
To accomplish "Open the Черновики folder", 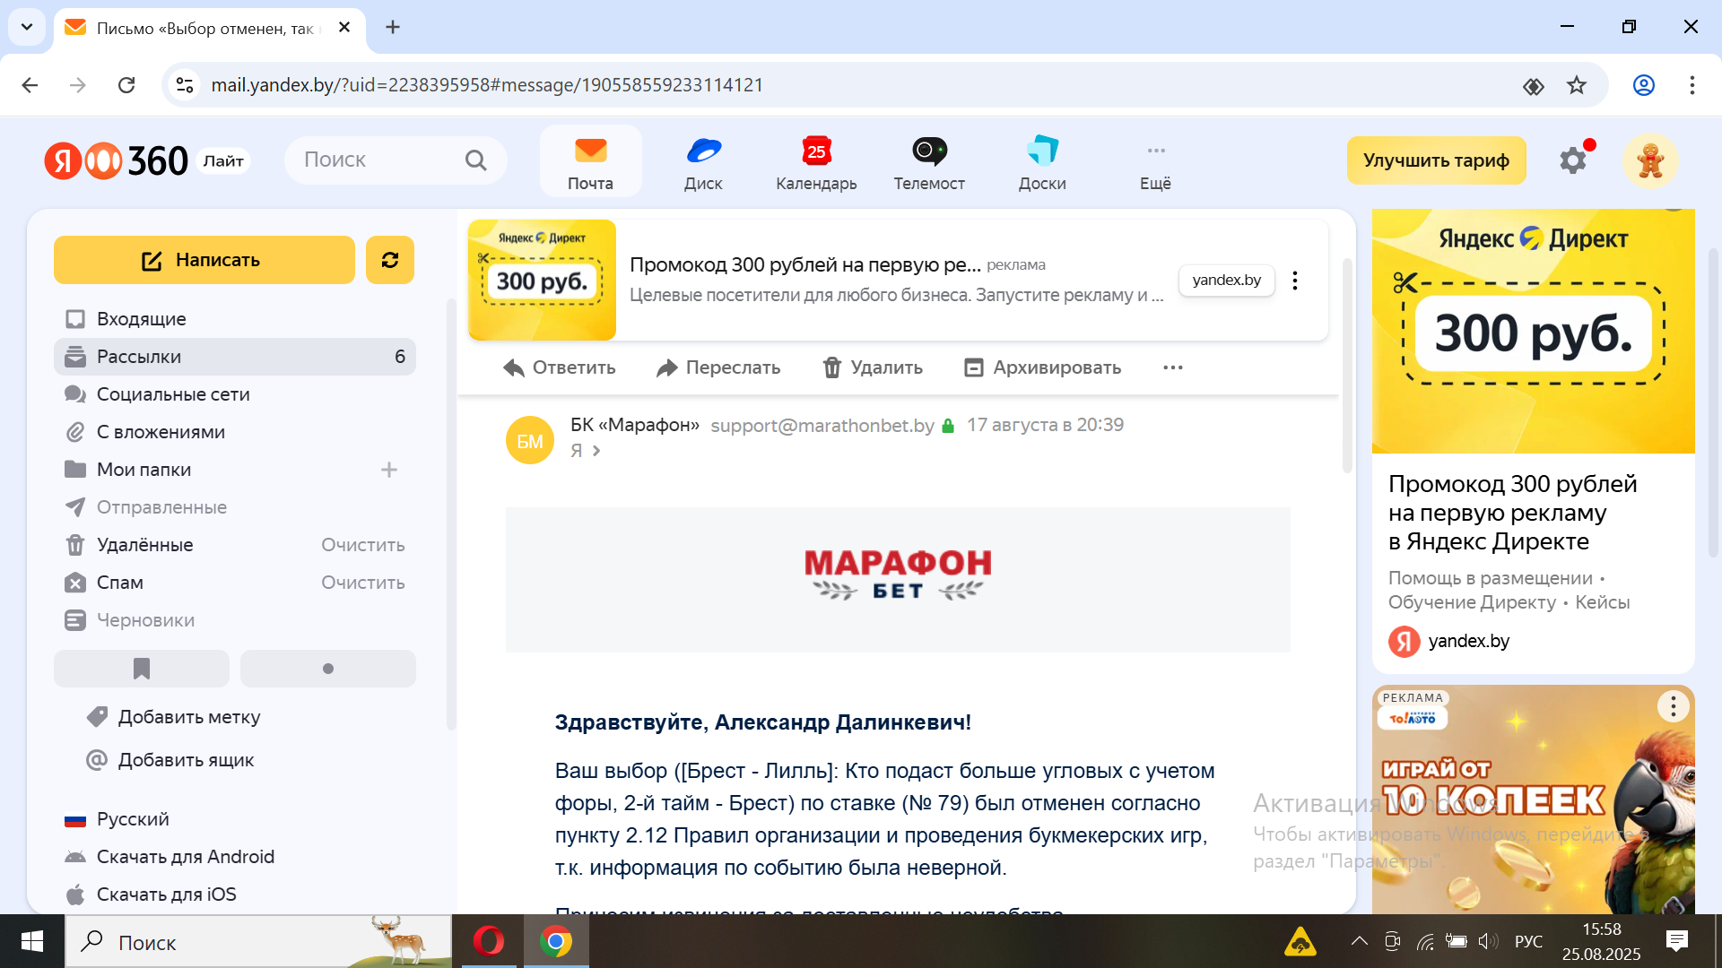I will coord(235,620).
